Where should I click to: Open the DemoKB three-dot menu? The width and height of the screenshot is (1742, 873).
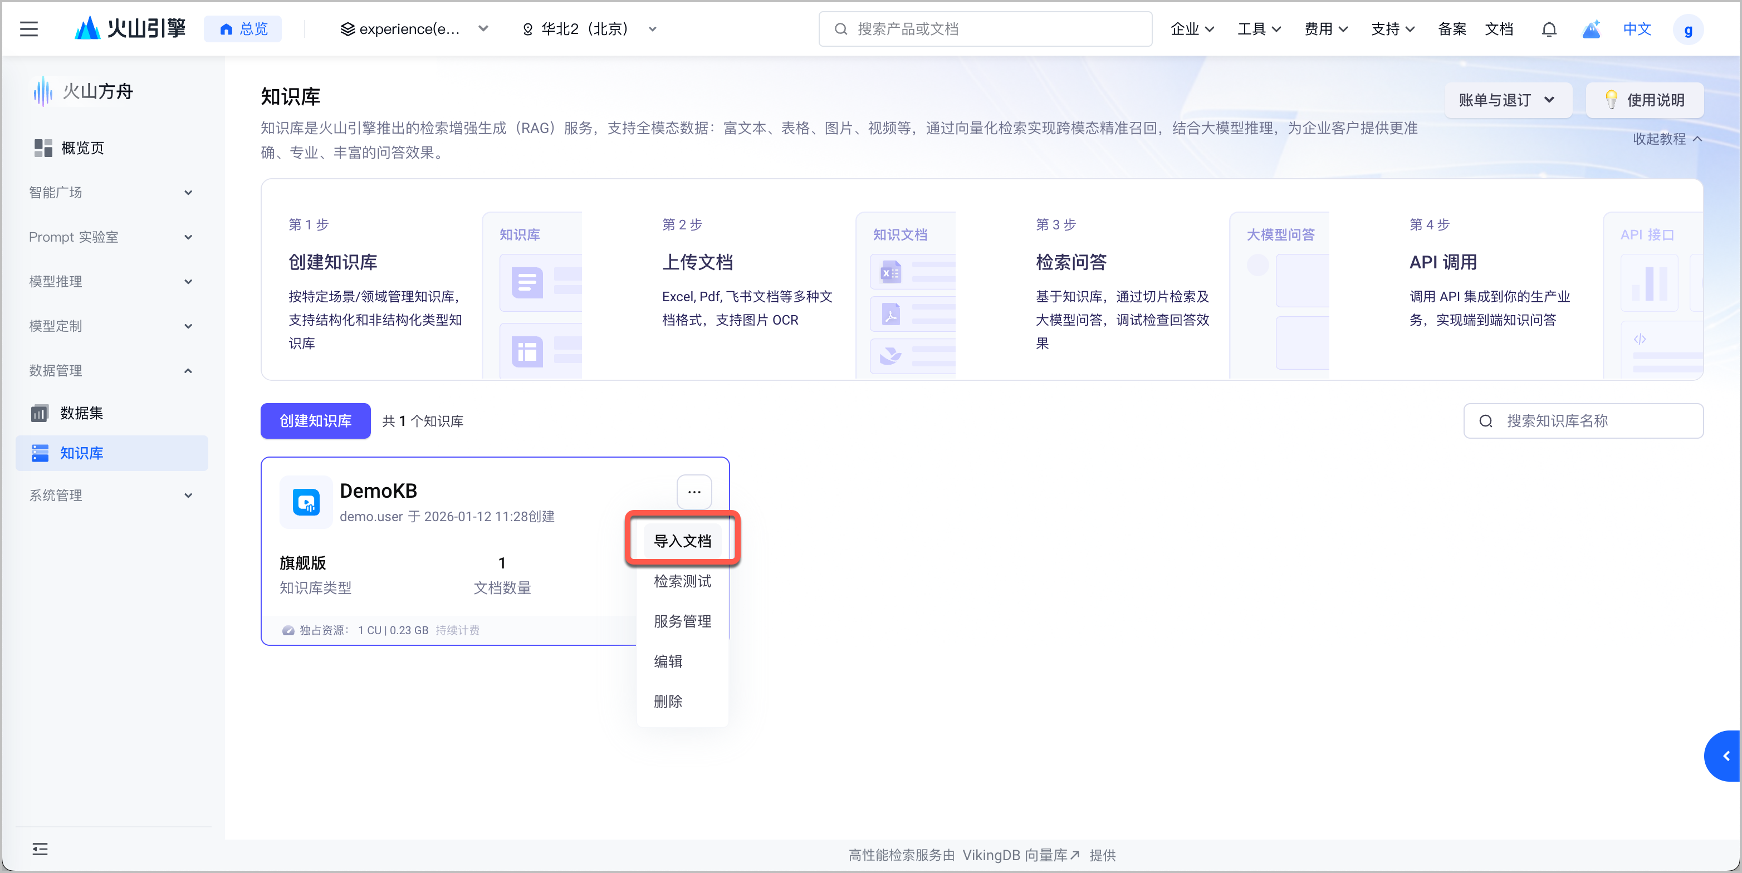click(x=694, y=492)
